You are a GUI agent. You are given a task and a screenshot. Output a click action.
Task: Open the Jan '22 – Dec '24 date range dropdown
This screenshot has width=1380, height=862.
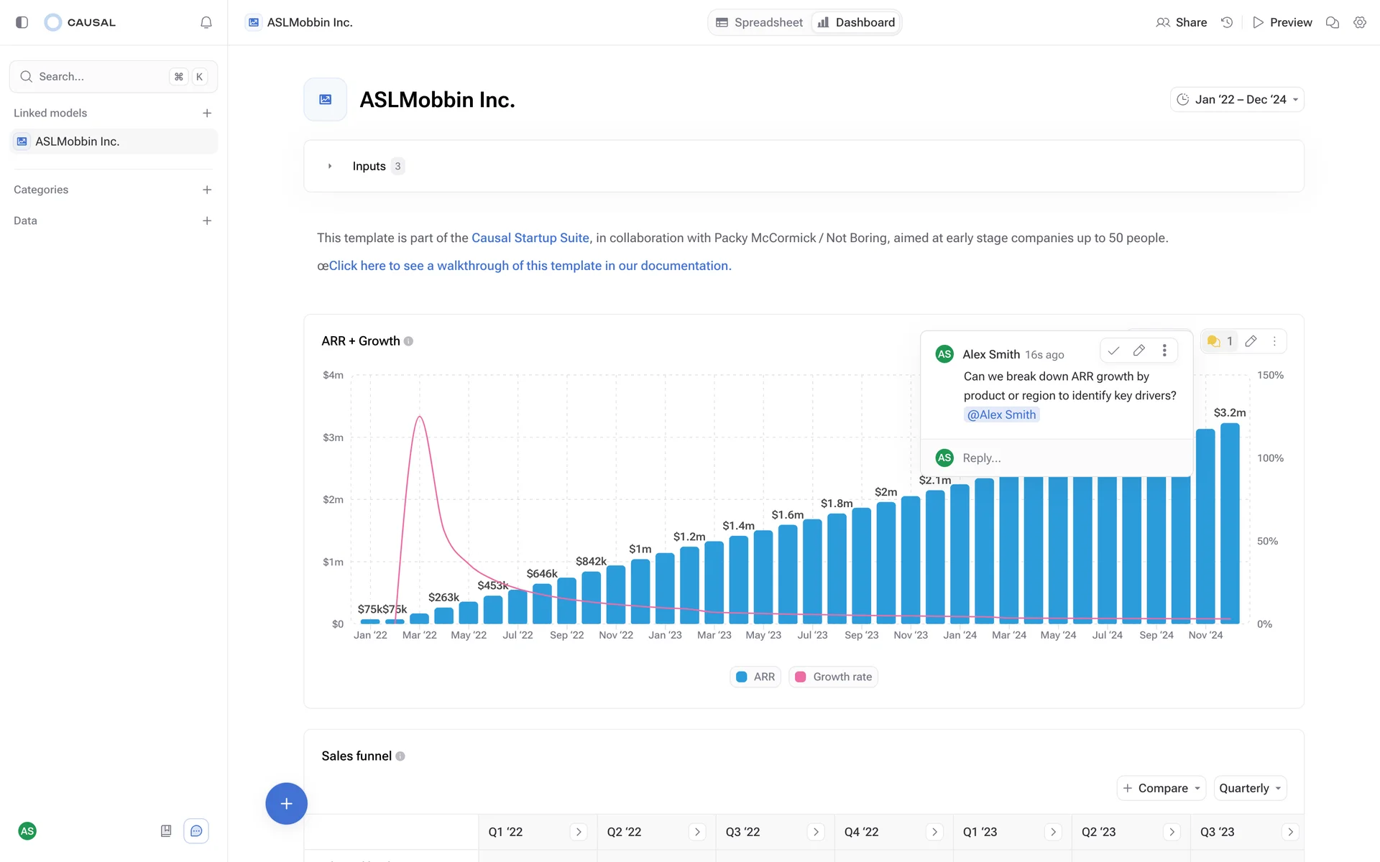click(x=1237, y=99)
